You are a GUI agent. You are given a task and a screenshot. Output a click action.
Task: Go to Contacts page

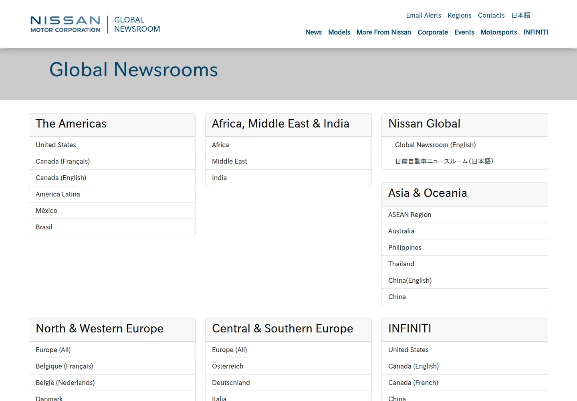491,15
